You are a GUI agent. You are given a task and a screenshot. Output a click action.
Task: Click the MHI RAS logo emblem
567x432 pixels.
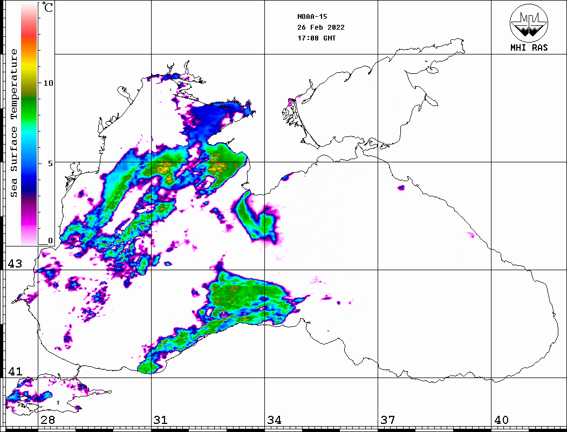tap(529, 23)
